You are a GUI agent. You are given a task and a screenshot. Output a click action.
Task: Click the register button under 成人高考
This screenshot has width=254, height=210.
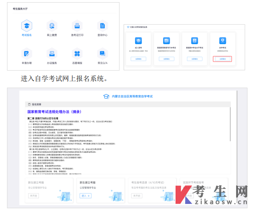tap(138, 59)
